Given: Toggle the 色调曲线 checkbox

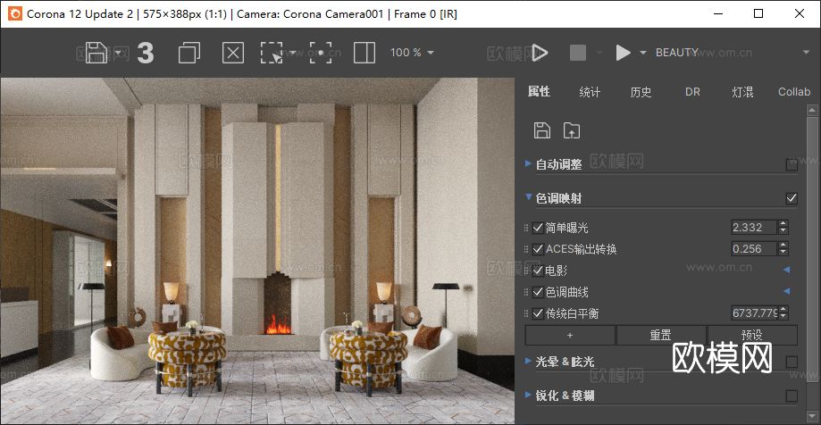Looking at the screenshot, I should [538, 292].
